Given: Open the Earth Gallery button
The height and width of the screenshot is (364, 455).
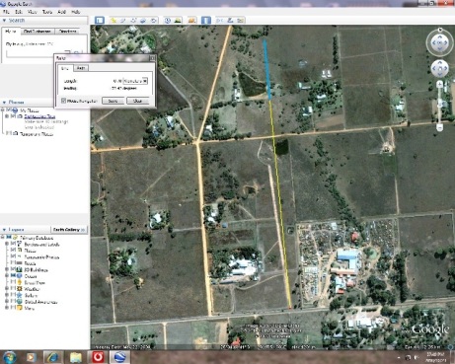Looking at the screenshot, I should 69,230.
